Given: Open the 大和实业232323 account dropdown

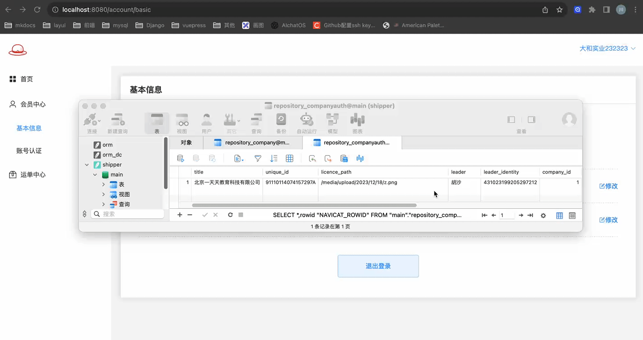Looking at the screenshot, I should (x=607, y=48).
